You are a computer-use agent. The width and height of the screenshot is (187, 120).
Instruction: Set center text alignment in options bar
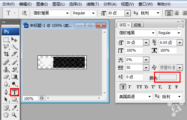177,13
